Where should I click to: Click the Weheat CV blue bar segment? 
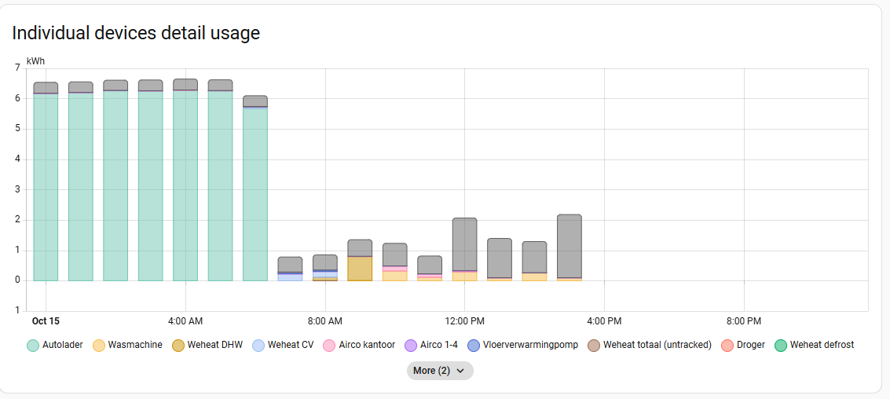[x=290, y=277]
